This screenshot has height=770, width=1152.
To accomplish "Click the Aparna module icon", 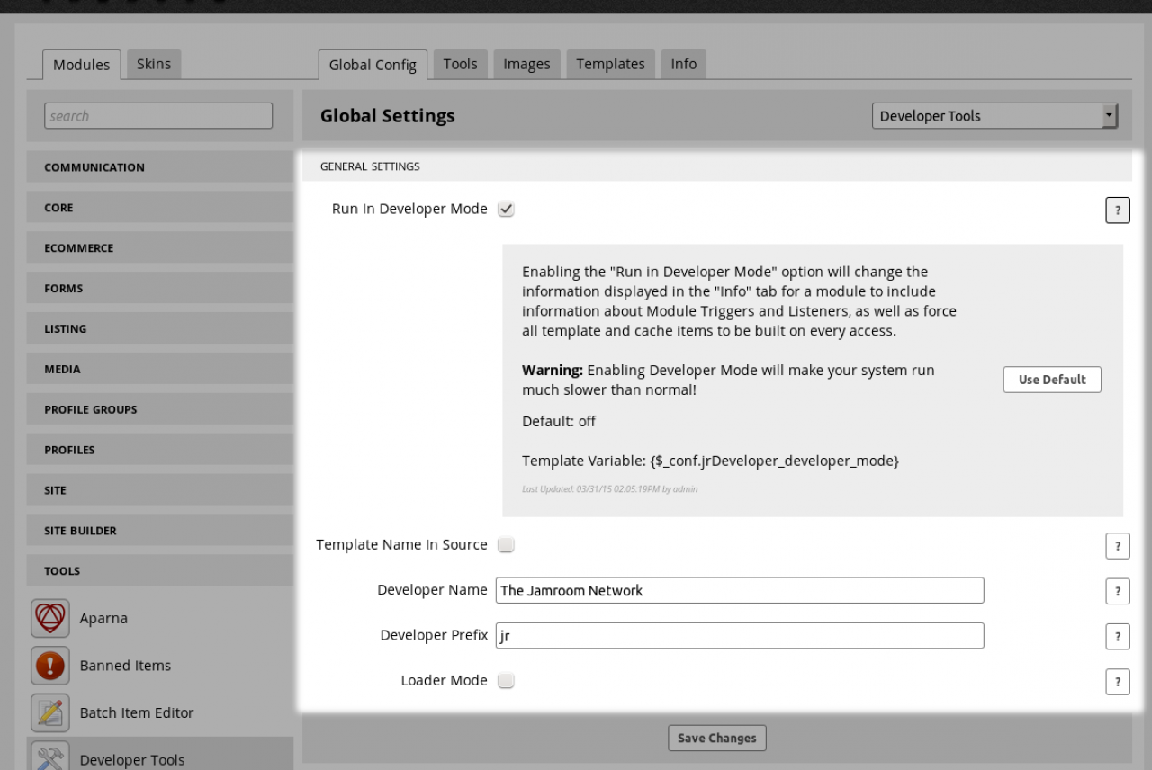I will [x=50, y=619].
